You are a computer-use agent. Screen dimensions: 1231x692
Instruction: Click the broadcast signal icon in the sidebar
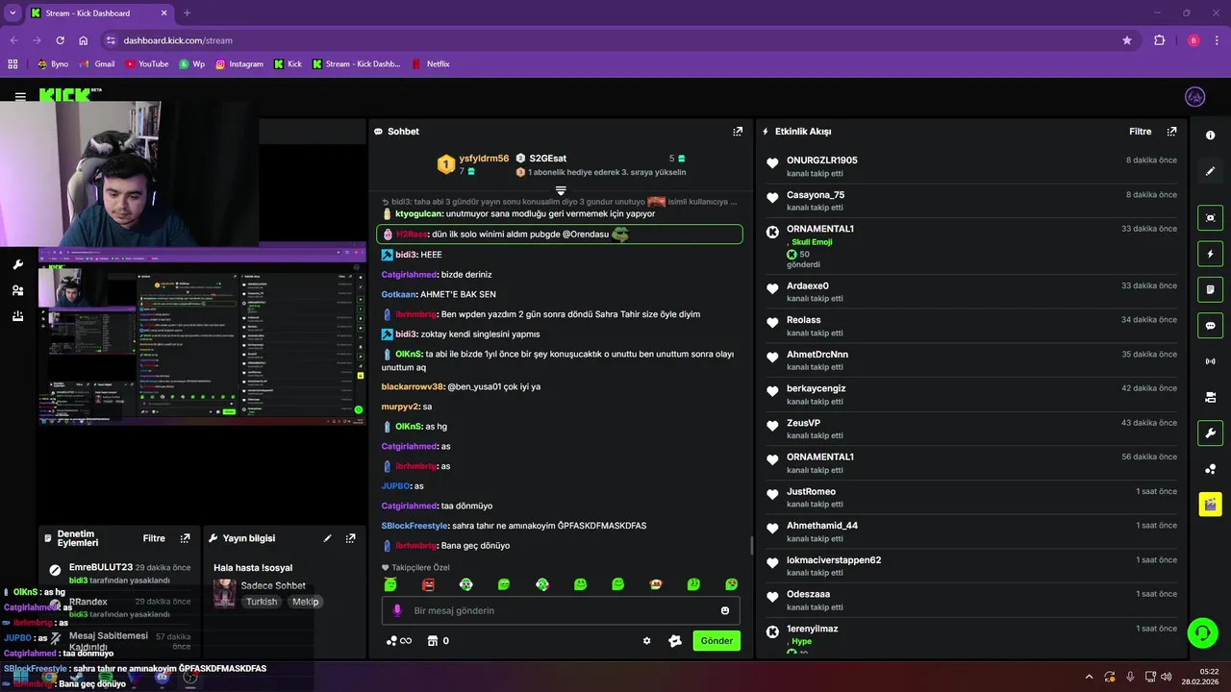1210,361
